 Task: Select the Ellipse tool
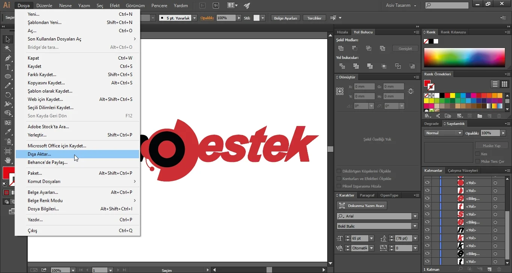coord(7,76)
